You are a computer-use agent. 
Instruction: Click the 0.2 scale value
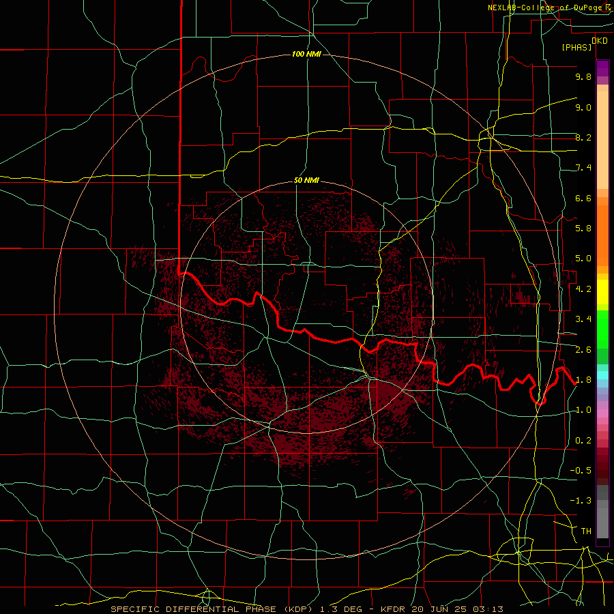coord(583,441)
